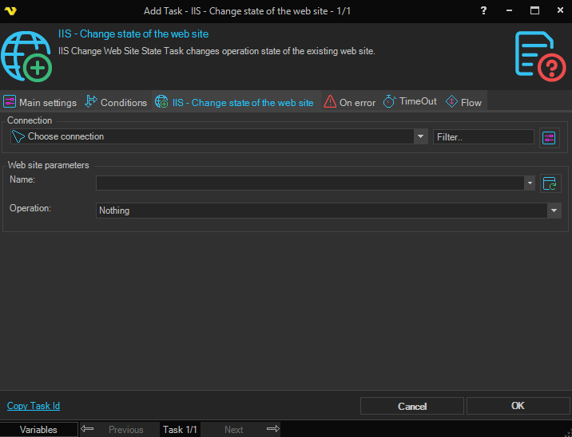572x437 pixels.
Task: Click the blue task title heading
Action: click(133, 33)
